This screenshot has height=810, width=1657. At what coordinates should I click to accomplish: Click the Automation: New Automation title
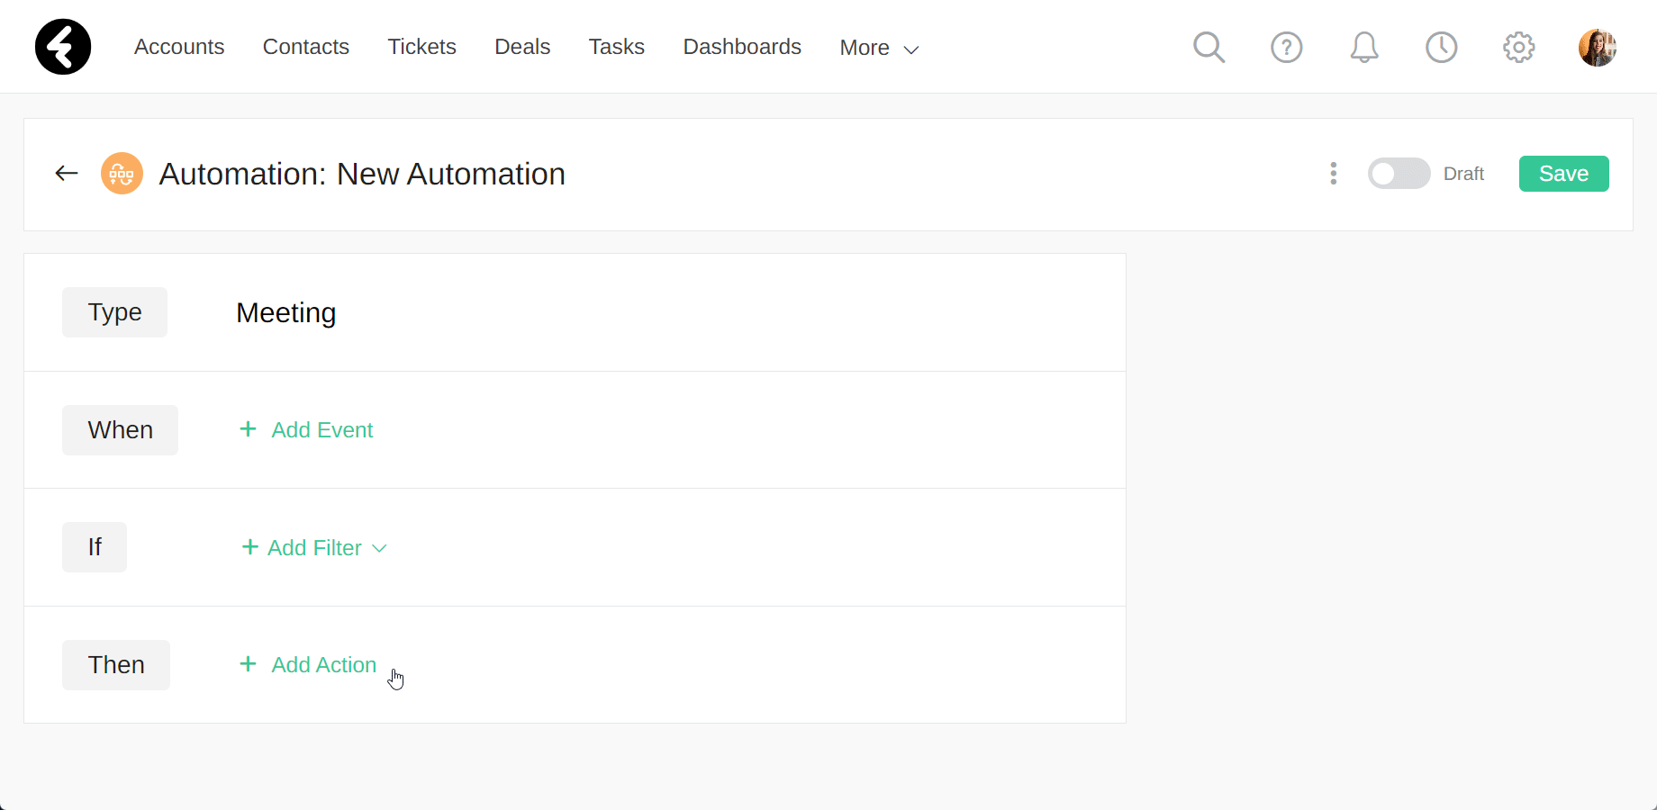(362, 174)
